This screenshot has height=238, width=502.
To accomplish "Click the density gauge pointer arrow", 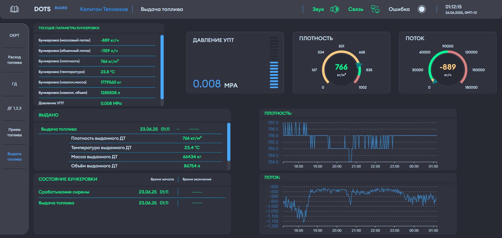I will pyautogui.click(x=359, y=65).
